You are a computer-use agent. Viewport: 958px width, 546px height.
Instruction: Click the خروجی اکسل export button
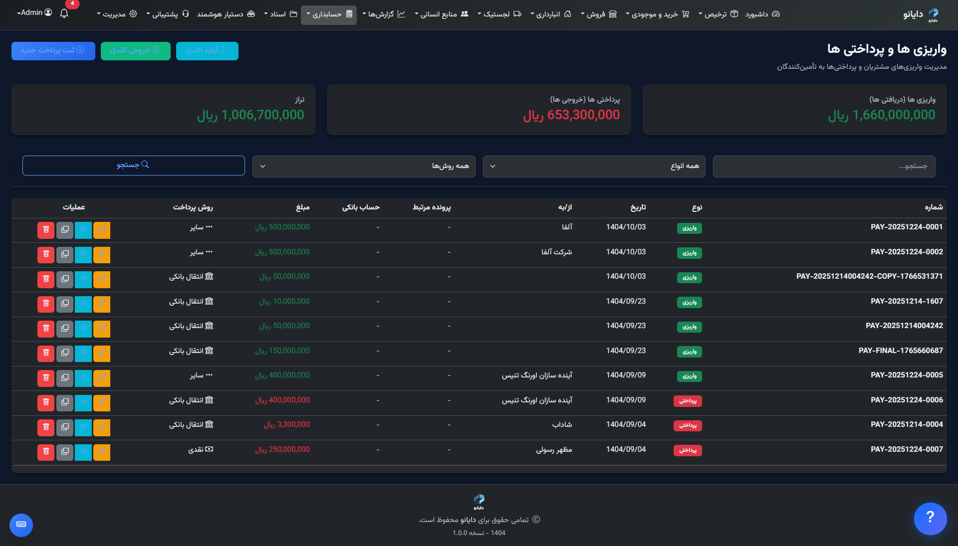135,50
